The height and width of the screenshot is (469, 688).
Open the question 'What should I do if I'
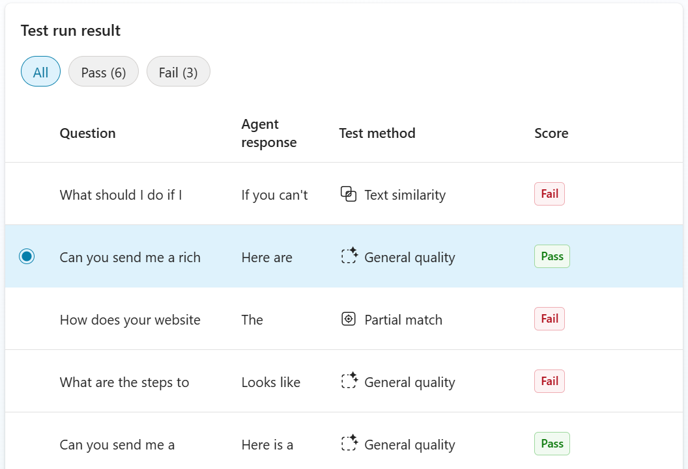[120, 194]
